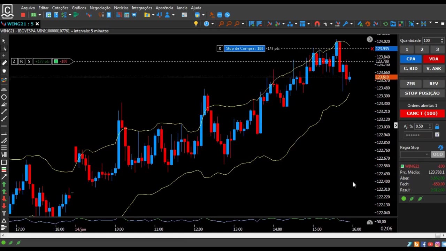This screenshot has width=446, height=251.
Task: Open the Cotações menu
Action: [x=60, y=8]
